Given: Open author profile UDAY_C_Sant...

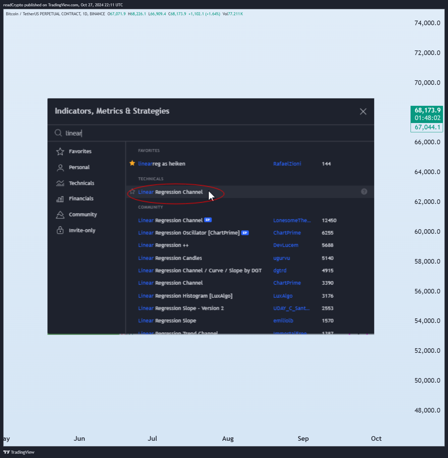Looking at the screenshot, I should [x=292, y=308].
